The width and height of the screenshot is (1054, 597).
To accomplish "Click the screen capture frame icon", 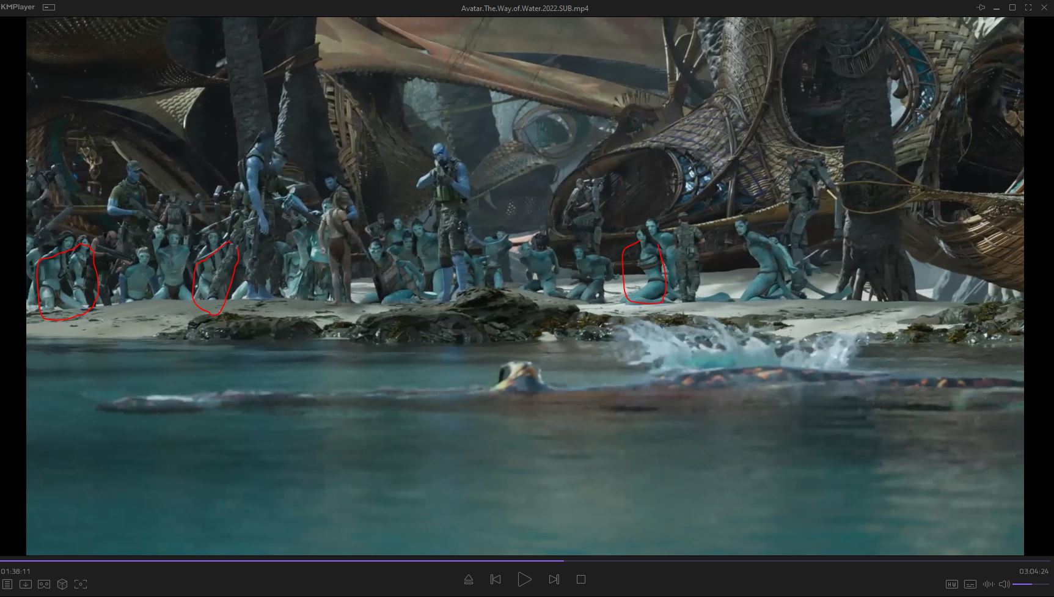I will 81,584.
